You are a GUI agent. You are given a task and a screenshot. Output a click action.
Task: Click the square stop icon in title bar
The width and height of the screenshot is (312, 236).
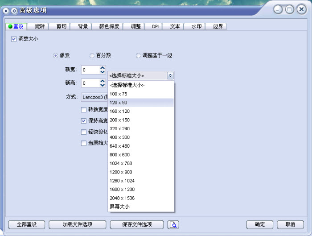(6, 11)
